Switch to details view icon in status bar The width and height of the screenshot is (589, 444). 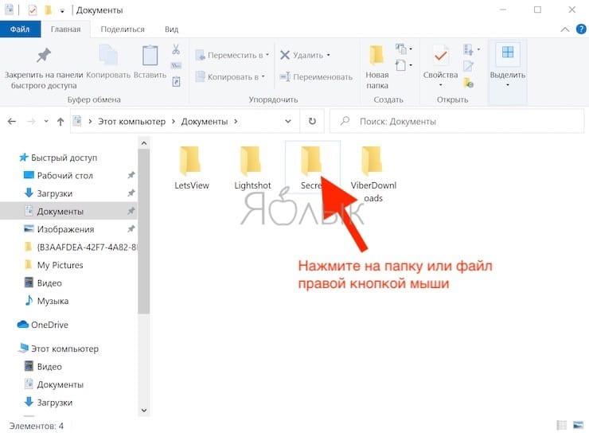[562, 425]
